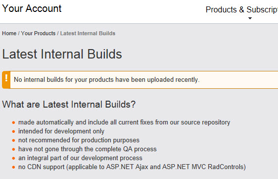Open the Products & Subscriptions menu

tap(242, 9)
